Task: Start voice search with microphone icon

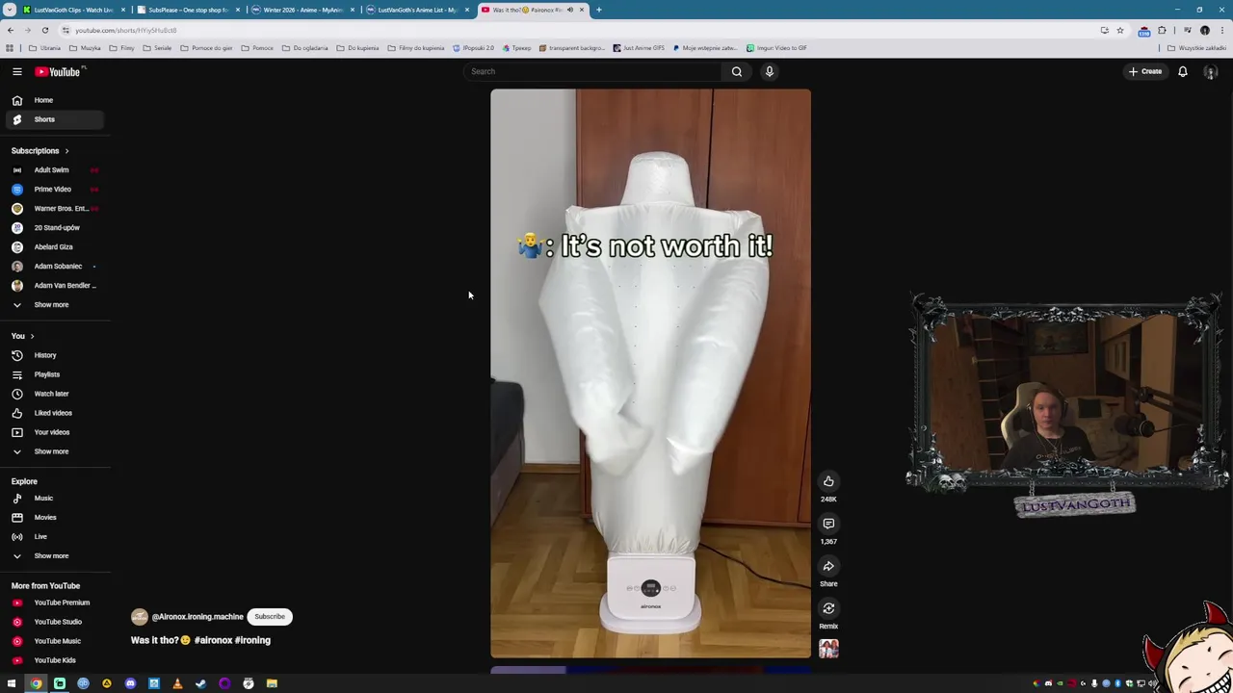Action: point(769,71)
